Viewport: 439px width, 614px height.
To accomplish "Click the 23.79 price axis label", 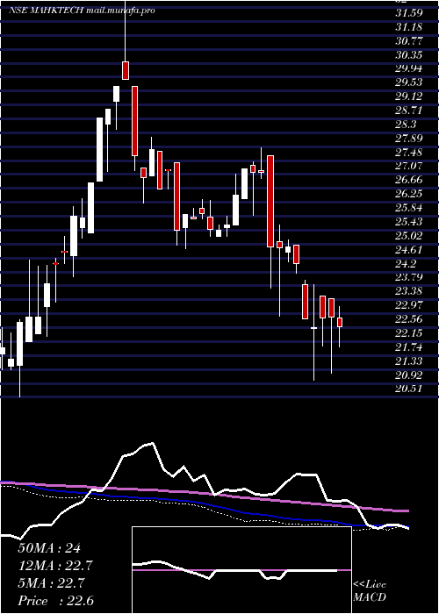I will (409, 277).
